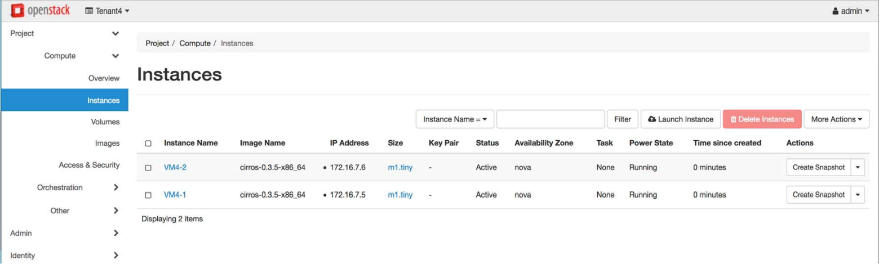This screenshot has width=879, height=264.
Task: Click the OpenStack logo
Action: click(38, 11)
